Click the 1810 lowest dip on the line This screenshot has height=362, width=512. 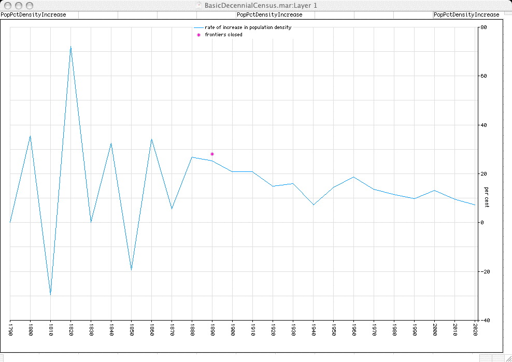pos(50,294)
